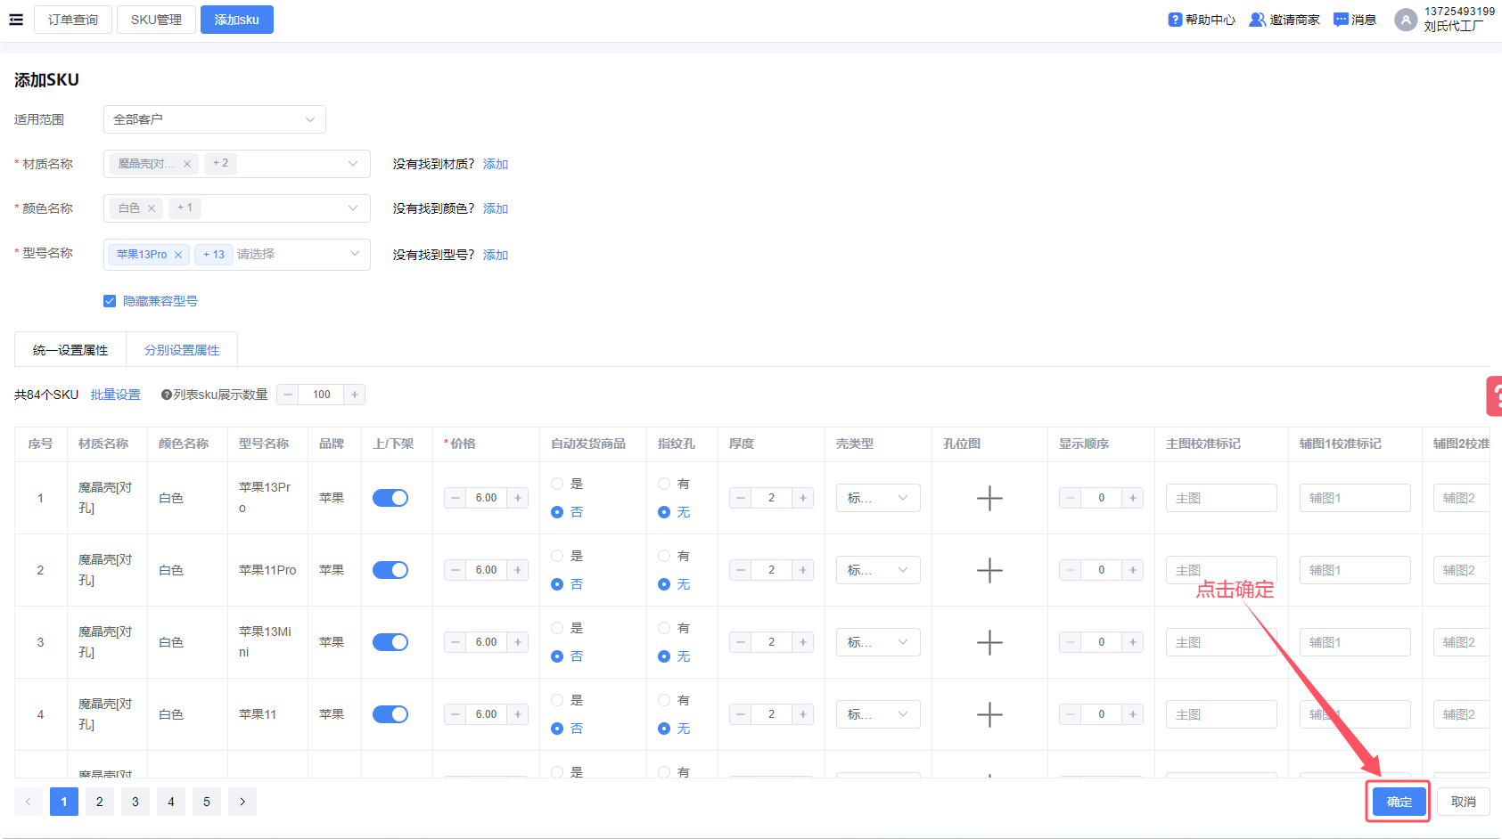This screenshot has width=1502, height=839.
Task: Click the hamburger menu icon
Action: pos(16,20)
